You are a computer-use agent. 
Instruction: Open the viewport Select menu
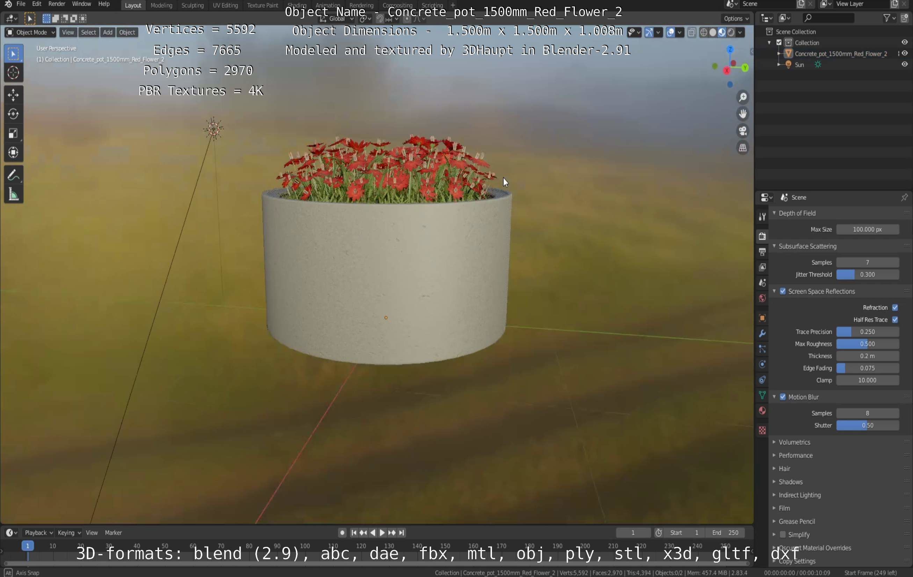click(x=88, y=32)
